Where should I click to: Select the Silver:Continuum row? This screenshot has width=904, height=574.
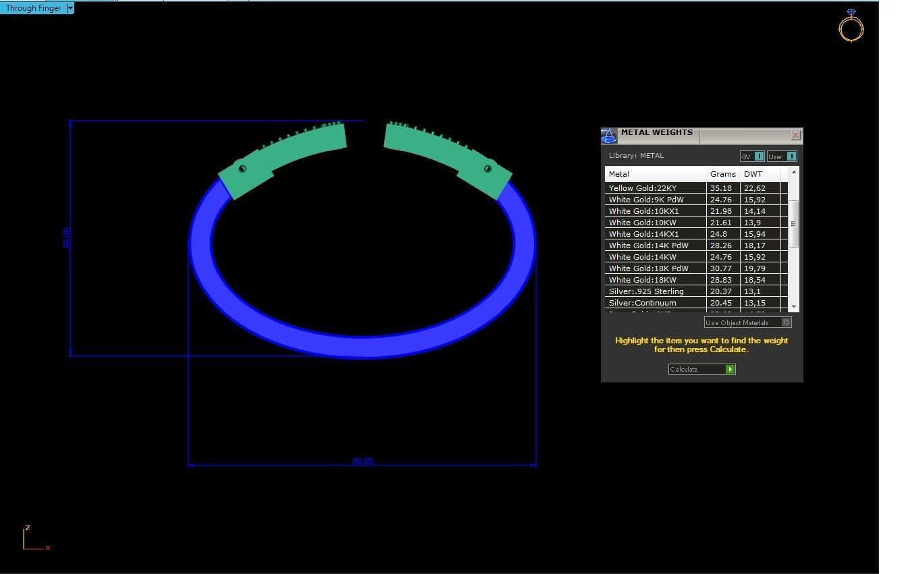tap(696, 303)
